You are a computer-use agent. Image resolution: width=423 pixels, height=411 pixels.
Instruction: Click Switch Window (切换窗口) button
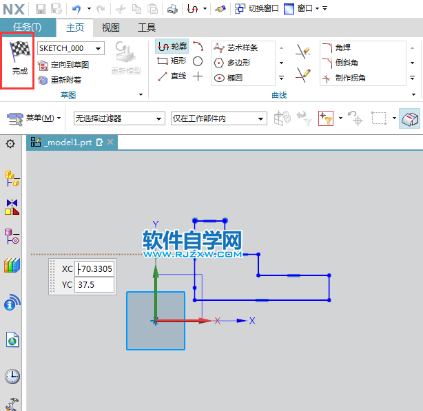256,9
